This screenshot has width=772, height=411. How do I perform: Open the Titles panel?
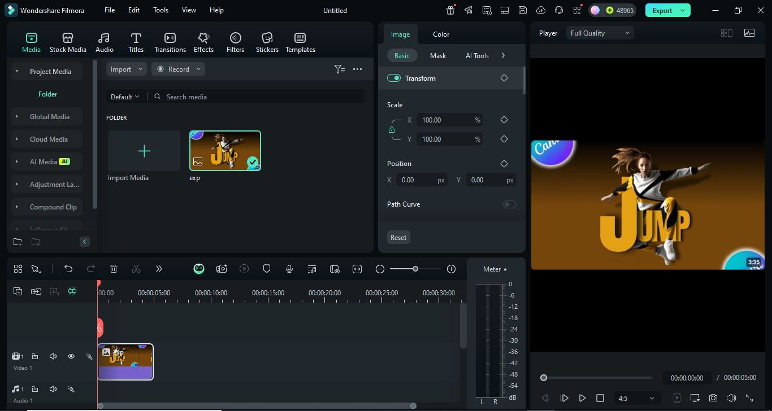pyautogui.click(x=136, y=43)
